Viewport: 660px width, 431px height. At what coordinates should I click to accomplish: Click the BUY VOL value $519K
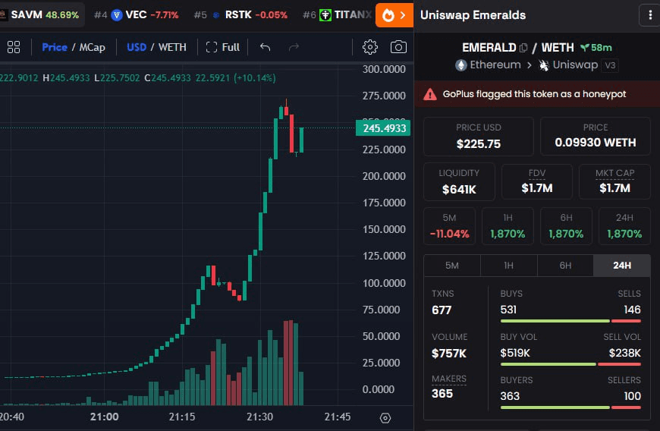[515, 353]
